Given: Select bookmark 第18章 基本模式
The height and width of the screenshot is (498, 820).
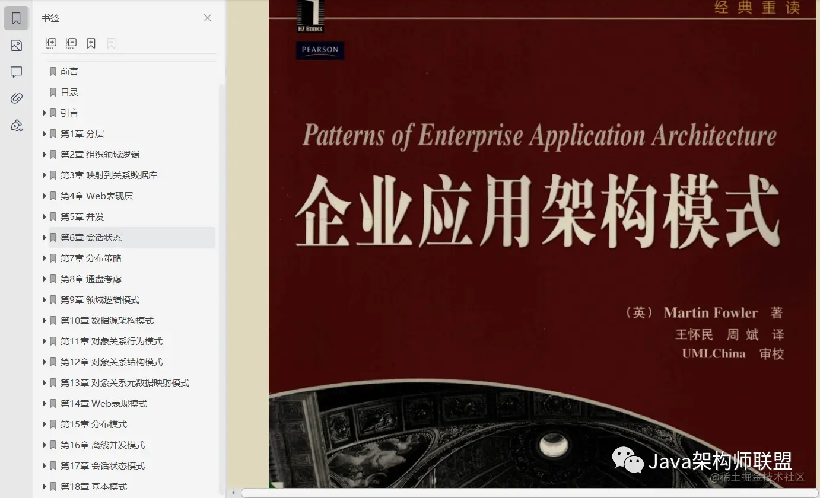Looking at the screenshot, I should (94, 486).
